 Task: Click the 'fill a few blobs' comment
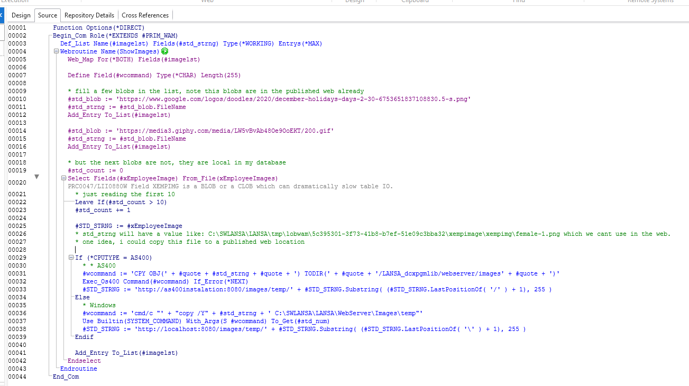pos(216,91)
